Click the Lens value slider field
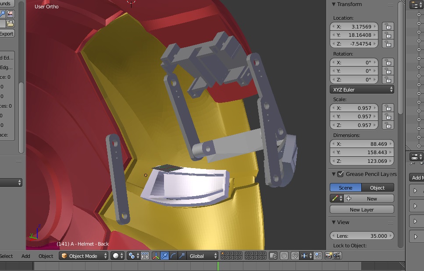 362,236
